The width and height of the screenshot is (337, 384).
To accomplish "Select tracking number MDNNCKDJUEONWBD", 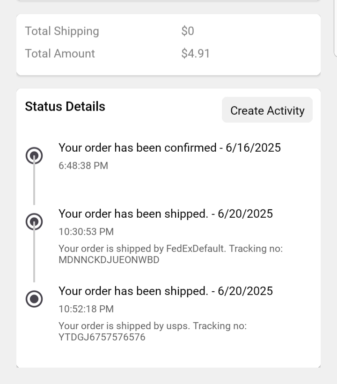I will (109, 260).
